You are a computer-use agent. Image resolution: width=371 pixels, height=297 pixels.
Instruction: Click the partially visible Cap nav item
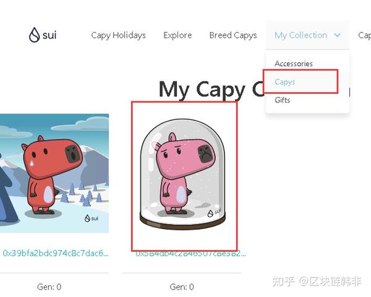(364, 35)
